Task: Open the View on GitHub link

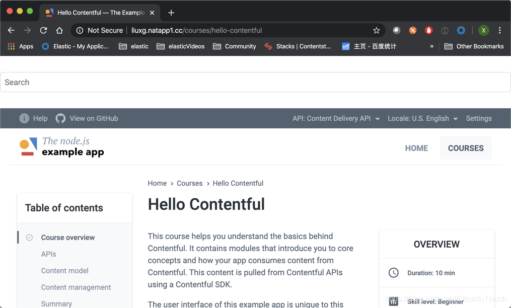Action: click(94, 118)
